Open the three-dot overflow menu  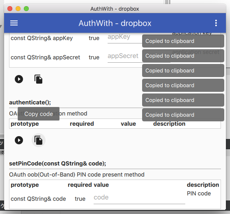click(x=216, y=23)
